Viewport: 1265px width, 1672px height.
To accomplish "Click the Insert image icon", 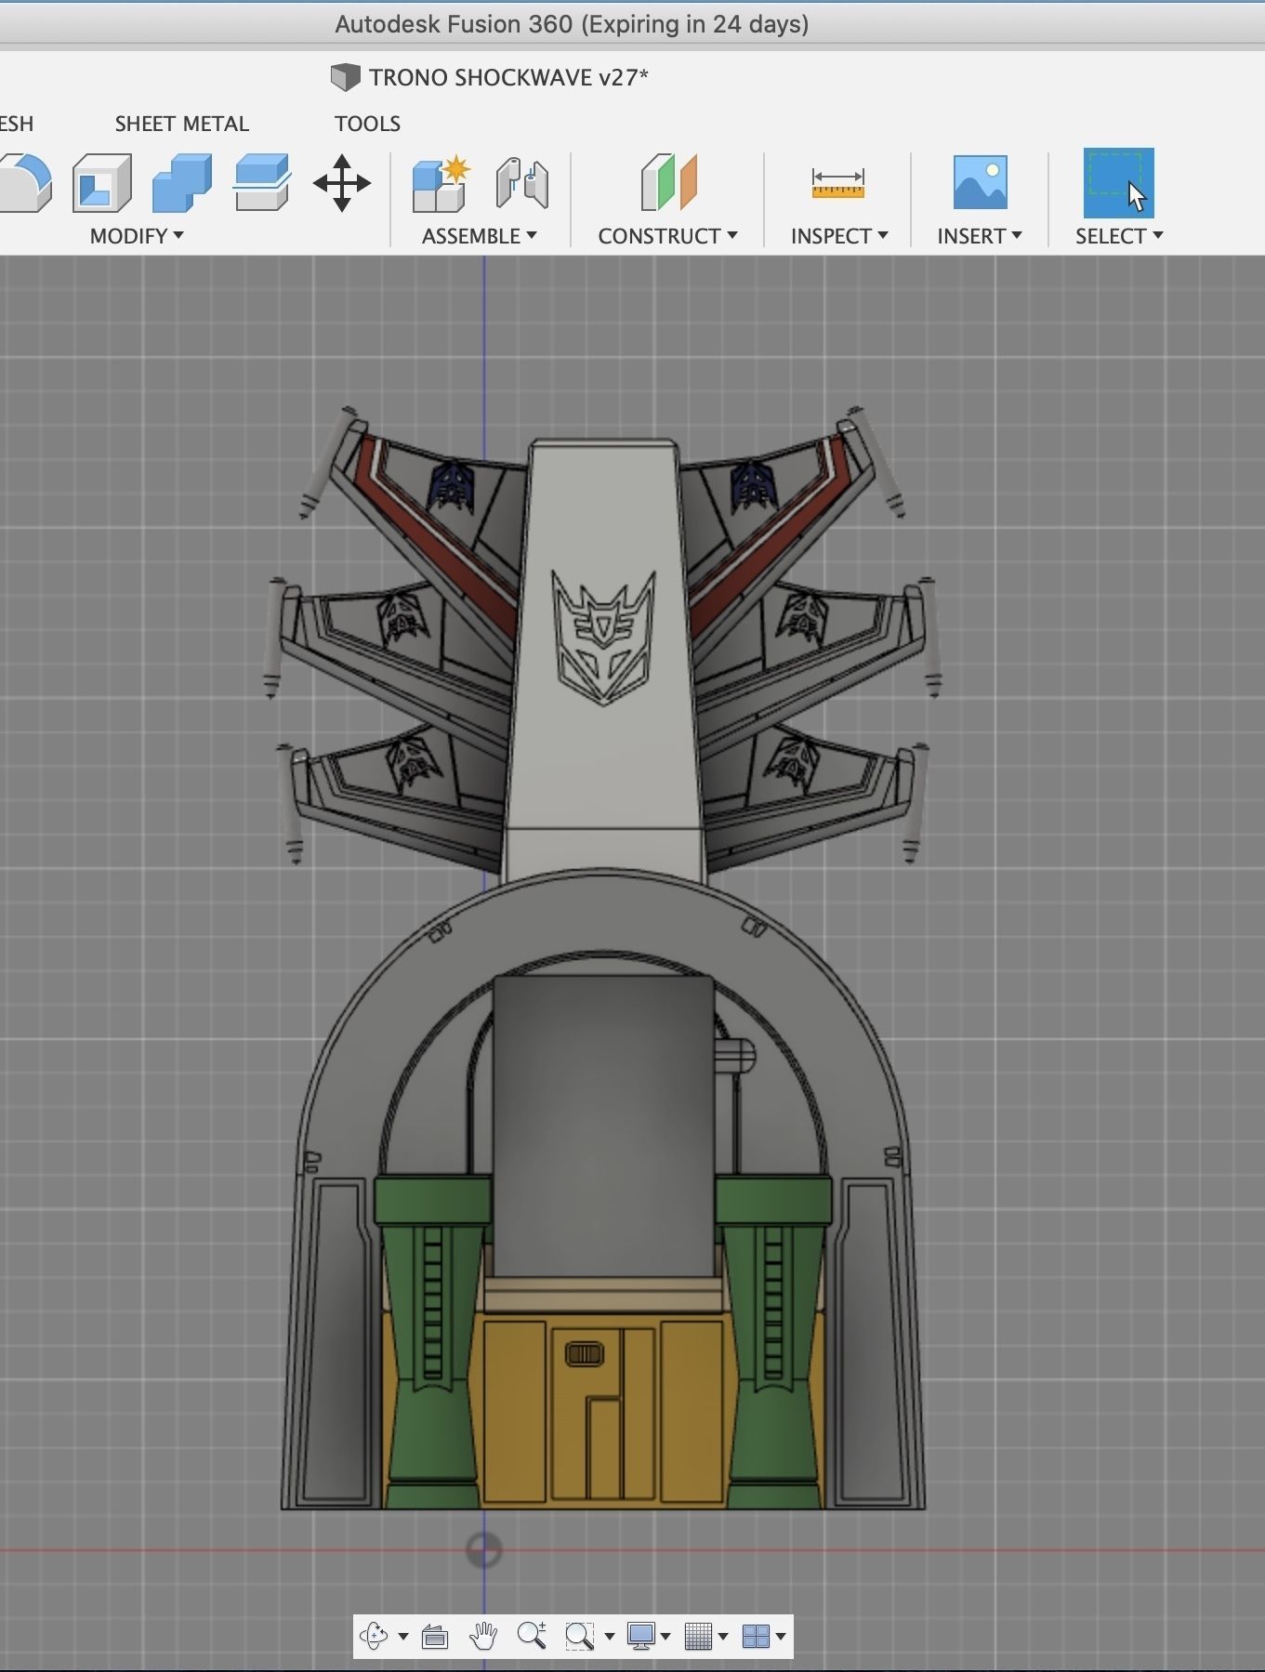I will [980, 182].
